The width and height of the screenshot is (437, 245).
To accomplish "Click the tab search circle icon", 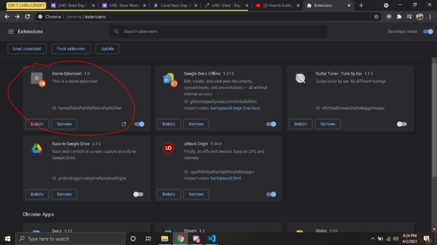I will (x=385, y=5).
